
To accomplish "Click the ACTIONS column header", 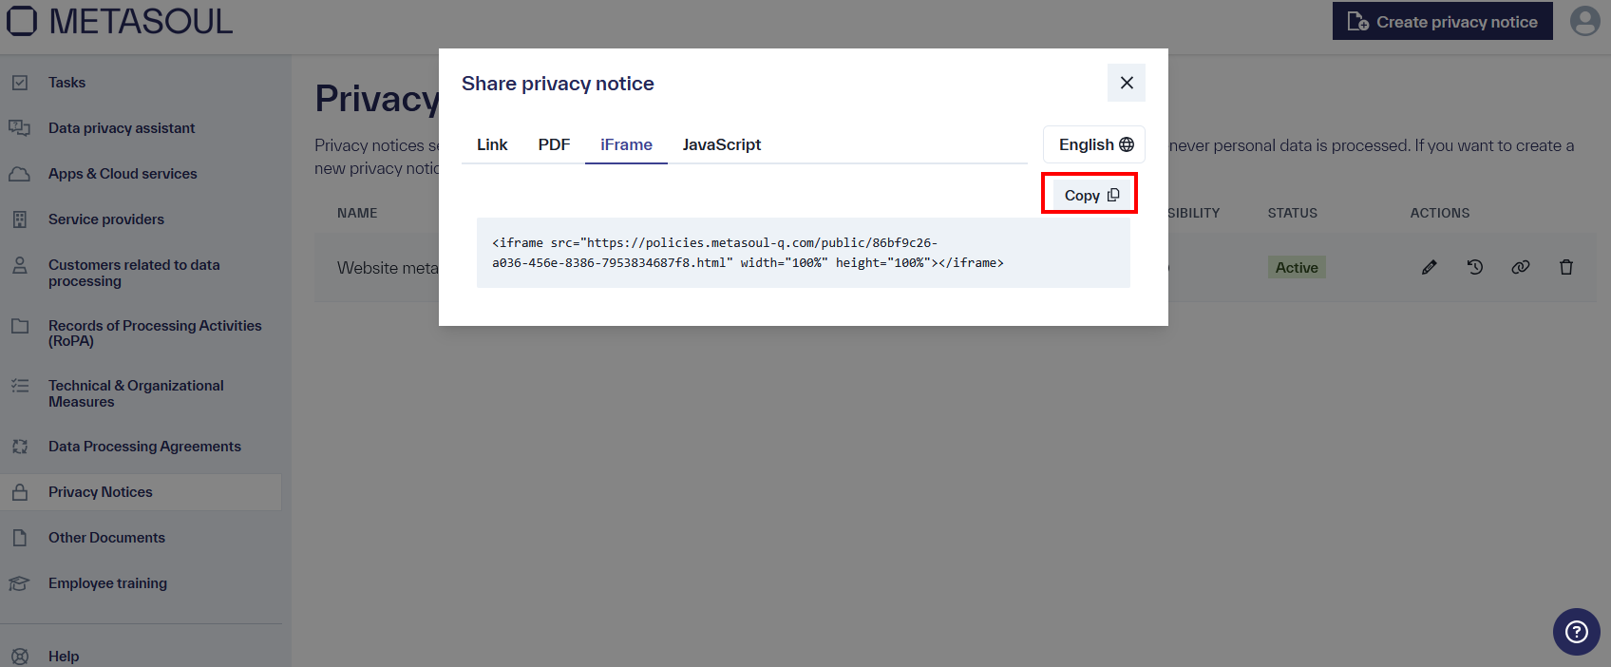I will click(1440, 213).
